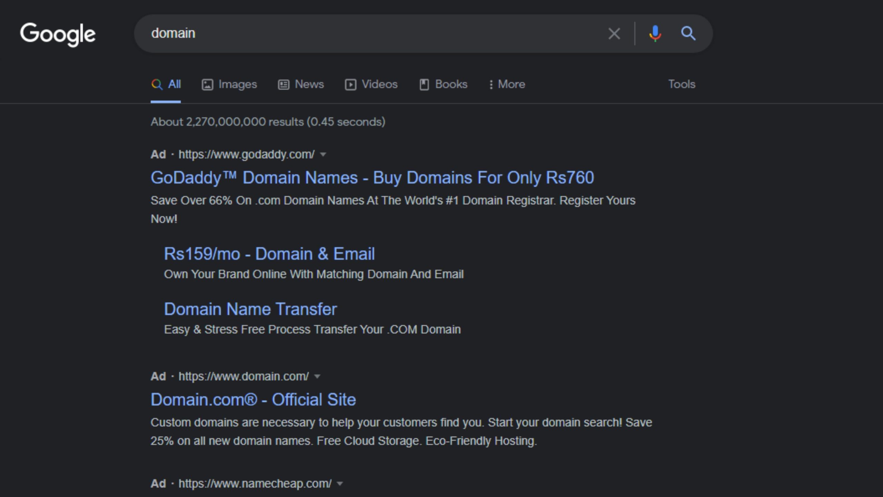Viewport: 883px width, 497px height.
Task: Open the GoDaddy Domain Names ad link
Action: click(x=372, y=178)
